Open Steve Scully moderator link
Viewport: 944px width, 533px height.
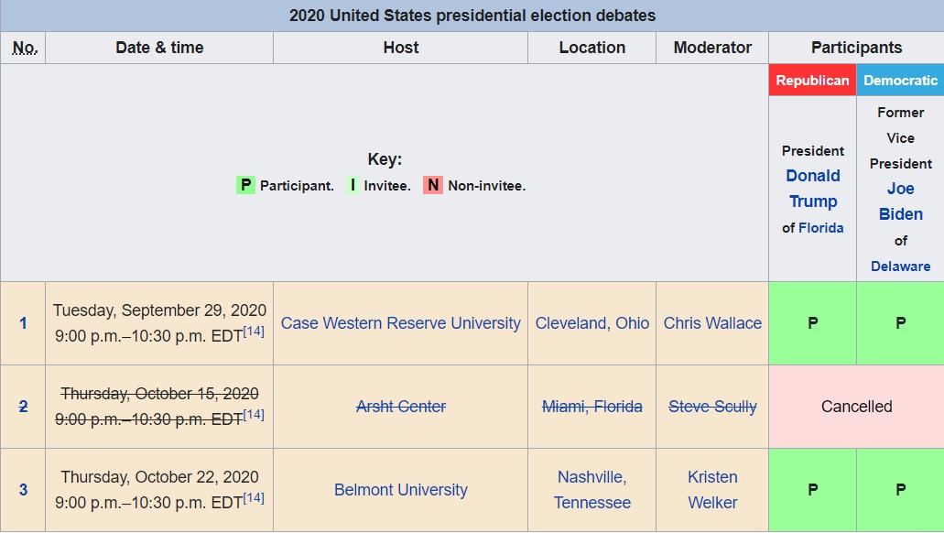tap(713, 407)
